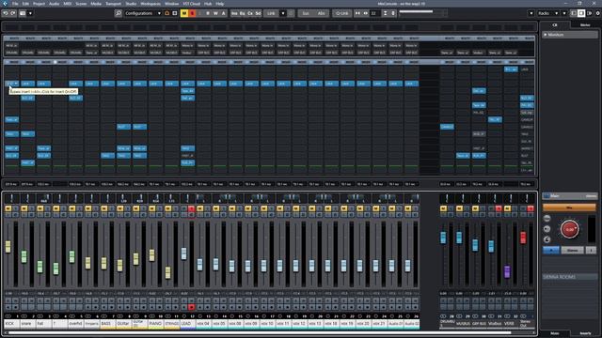
Task: Click the link icon above KICK channel name
Action: (8, 316)
